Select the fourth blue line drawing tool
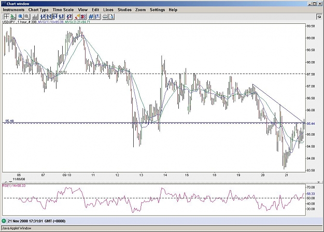 [61, 17]
